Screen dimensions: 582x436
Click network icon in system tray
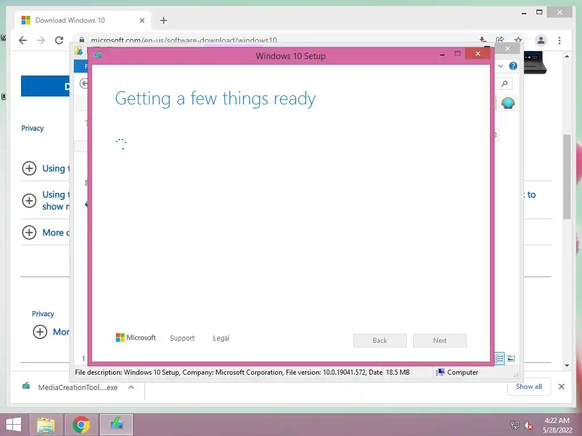pos(514,425)
